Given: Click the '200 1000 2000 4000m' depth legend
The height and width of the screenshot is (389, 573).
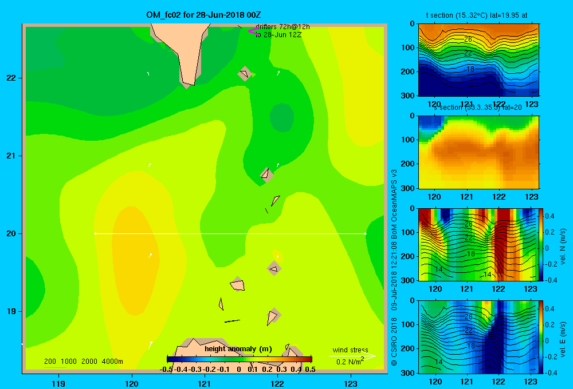Looking at the screenshot, I should (x=83, y=362).
